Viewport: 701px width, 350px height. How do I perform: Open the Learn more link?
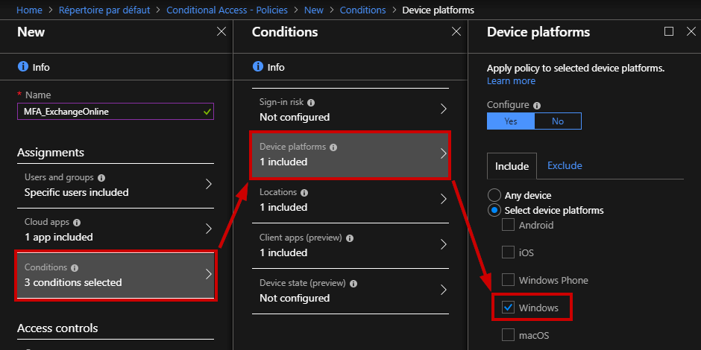[x=511, y=81]
